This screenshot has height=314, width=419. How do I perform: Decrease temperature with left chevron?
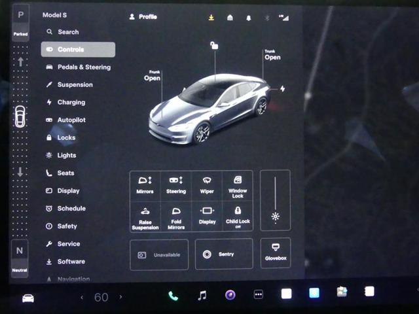(82, 297)
